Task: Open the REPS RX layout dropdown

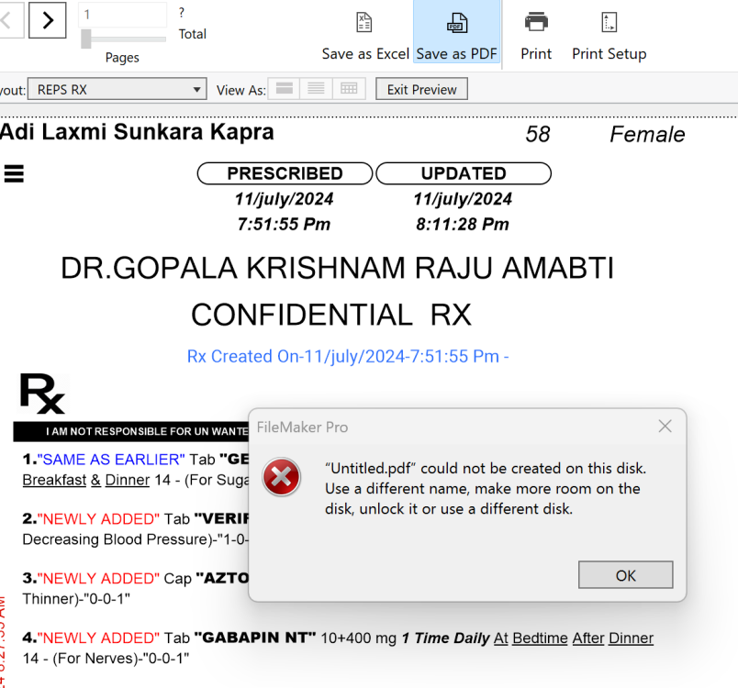Action: [x=117, y=90]
